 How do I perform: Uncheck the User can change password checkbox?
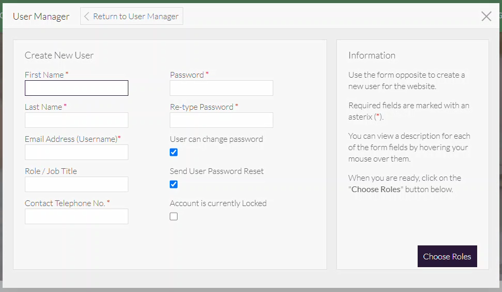click(174, 152)
